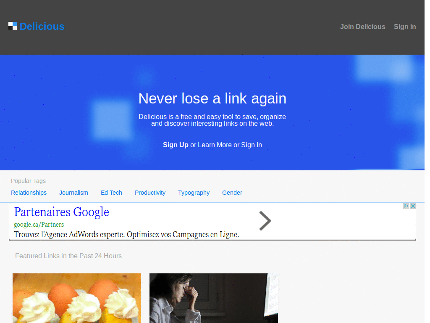Click the large arrow chevron in ad
Viewport: 430px width, 323px height.
click(265, 220)
